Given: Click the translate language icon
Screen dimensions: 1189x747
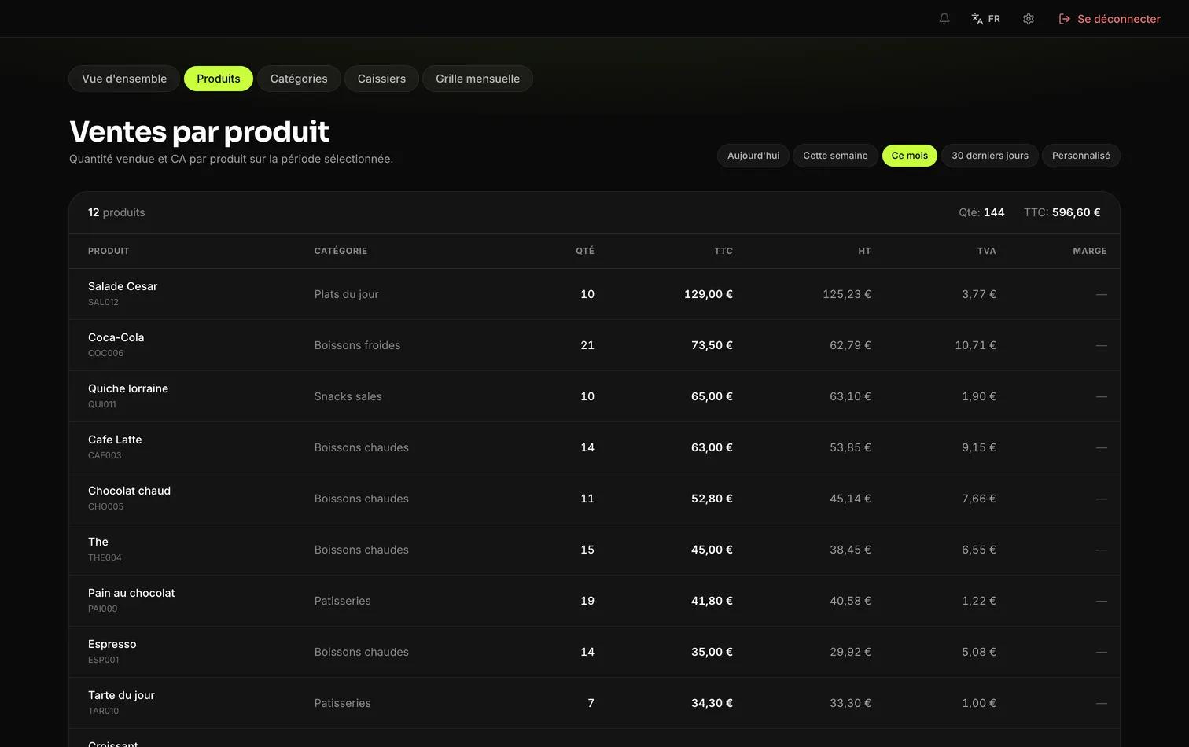Looking at the screenshot, I should coord(977,19).
